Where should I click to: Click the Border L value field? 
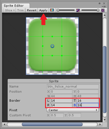point(61,101)
